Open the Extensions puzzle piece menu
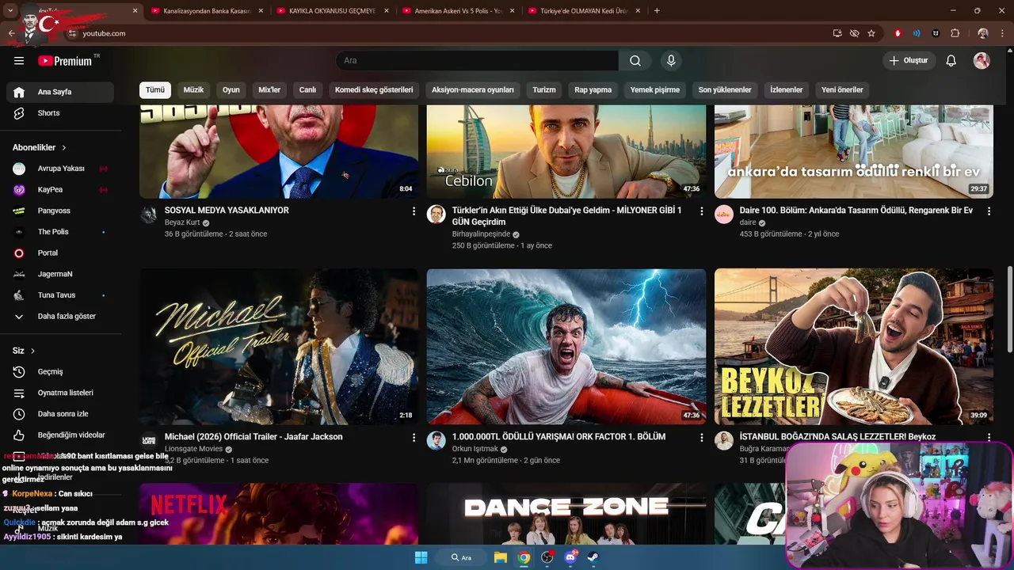 pos(955,33)
